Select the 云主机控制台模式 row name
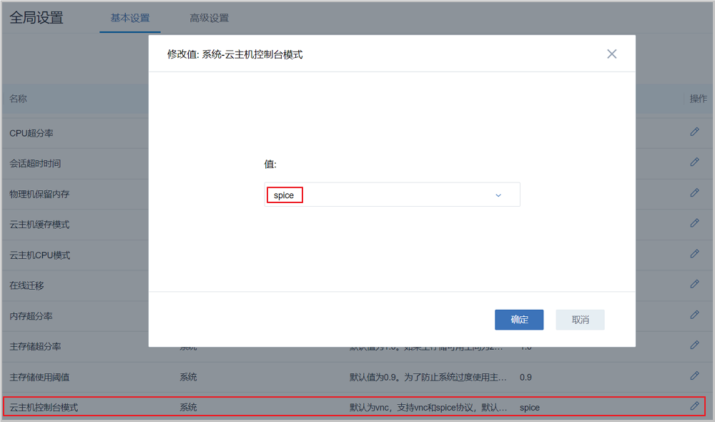This screenshot has width=715, height=422. [44, 408]
